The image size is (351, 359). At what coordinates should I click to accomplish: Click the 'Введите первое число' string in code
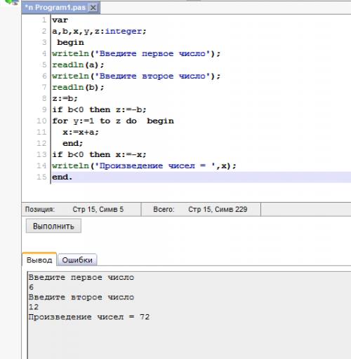click(x=152, y=53)
